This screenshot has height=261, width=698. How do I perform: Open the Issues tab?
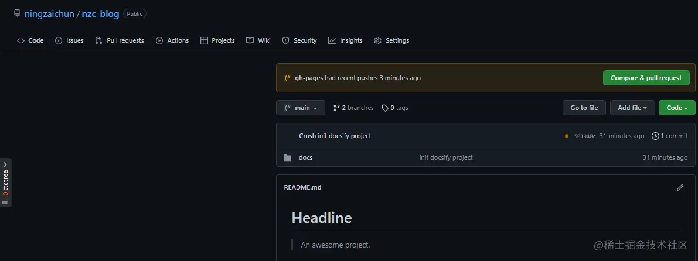69,40
